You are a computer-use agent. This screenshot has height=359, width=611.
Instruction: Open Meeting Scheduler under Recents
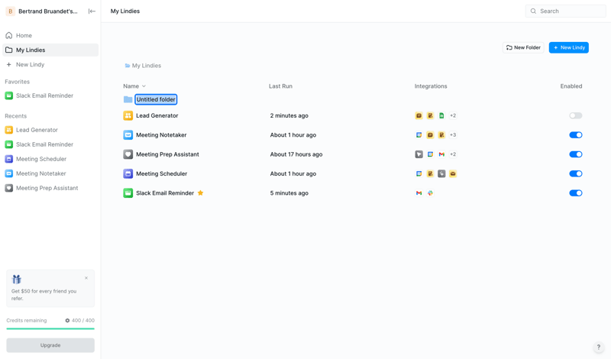(50, 159)
